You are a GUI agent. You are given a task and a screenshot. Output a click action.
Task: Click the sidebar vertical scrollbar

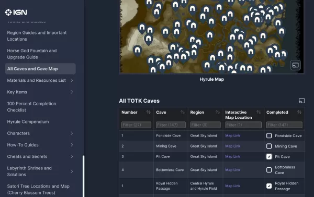(x=83, y=176)
